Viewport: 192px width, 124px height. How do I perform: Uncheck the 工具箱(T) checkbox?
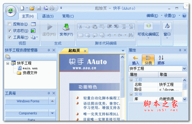pos(9,37)
